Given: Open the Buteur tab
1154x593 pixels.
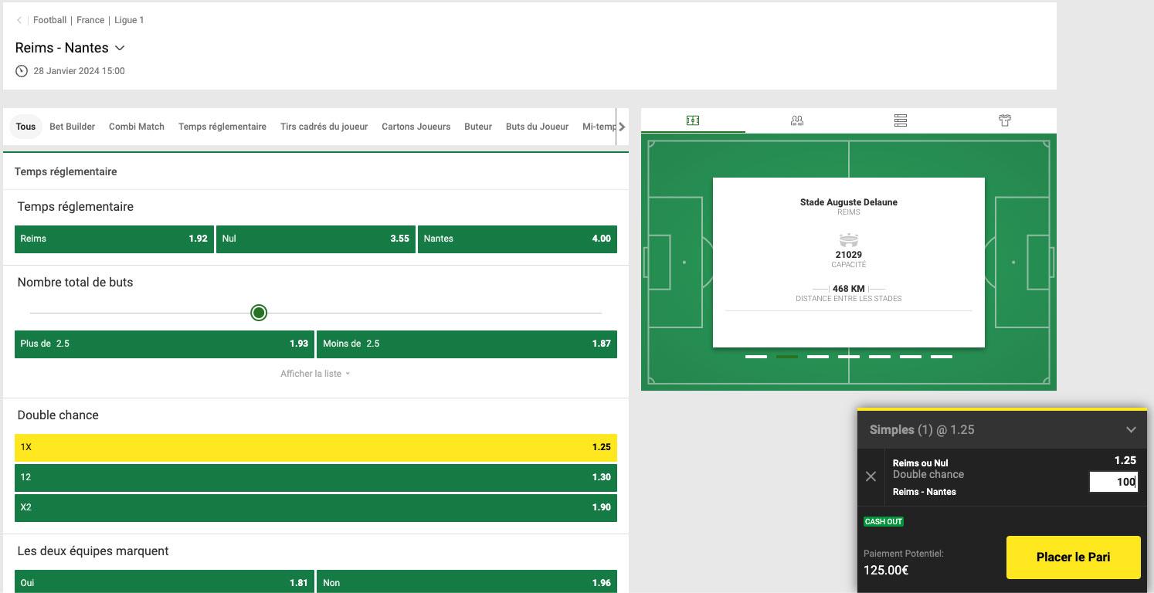Looking at the screenshot, I should [x=478, y=127].
